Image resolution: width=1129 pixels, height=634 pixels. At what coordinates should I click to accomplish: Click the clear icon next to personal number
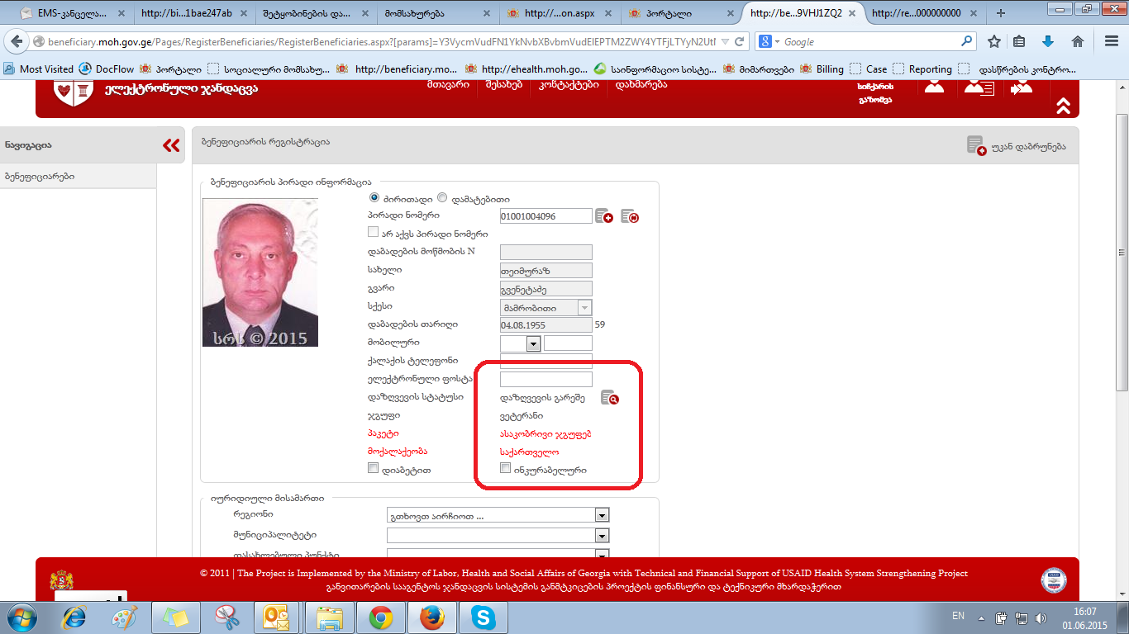pos(630,216)
